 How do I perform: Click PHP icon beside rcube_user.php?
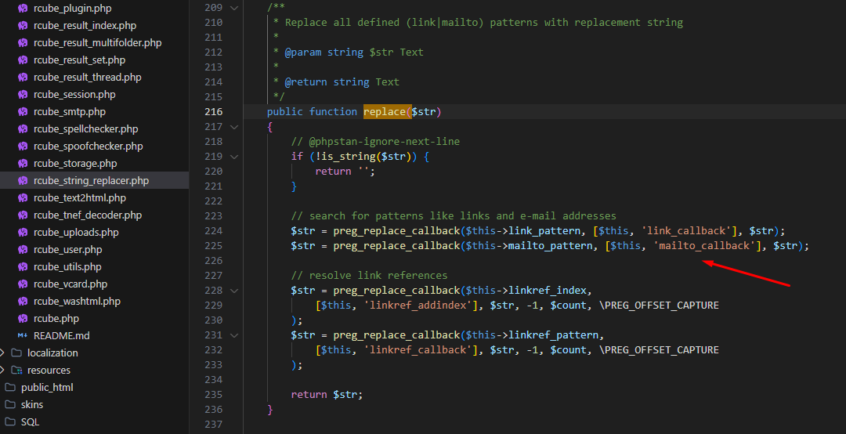pyautogui.click(x=23, y=250)
